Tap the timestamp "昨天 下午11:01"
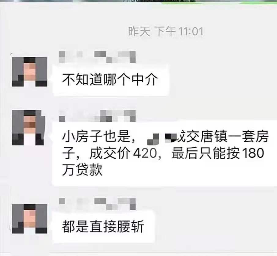Image resolution: width=277 pixels, height=256 pixels. coord(166,32)
